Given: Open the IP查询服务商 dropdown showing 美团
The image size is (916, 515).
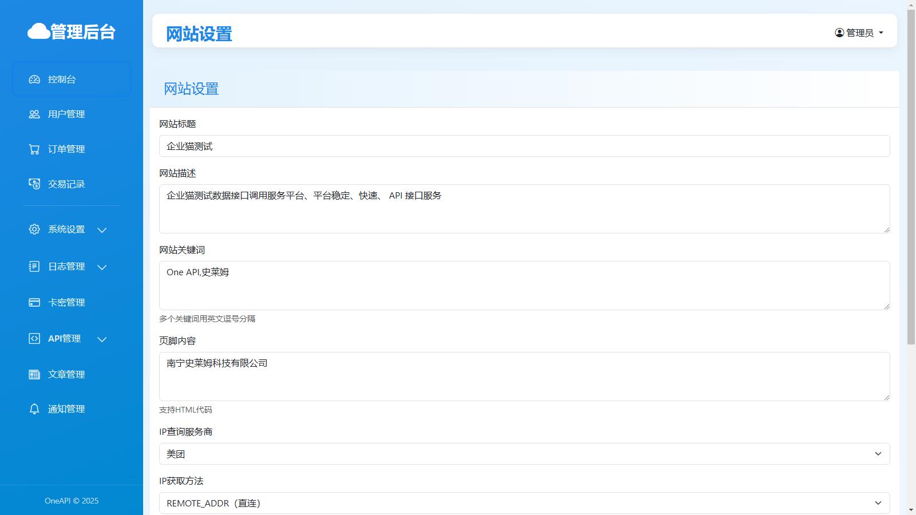Looking at the screenshot, I should point(524,454).
